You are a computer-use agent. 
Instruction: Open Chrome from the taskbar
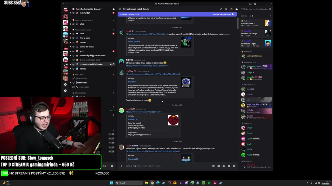152,183
